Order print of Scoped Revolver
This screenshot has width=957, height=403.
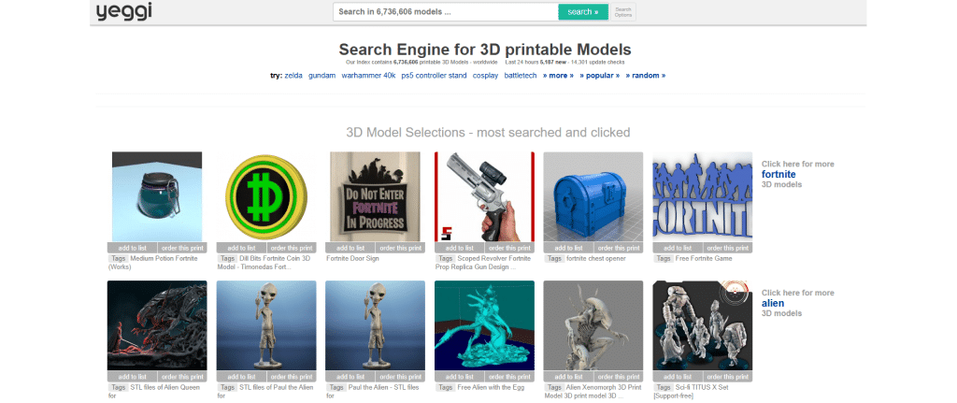[509, 248]
